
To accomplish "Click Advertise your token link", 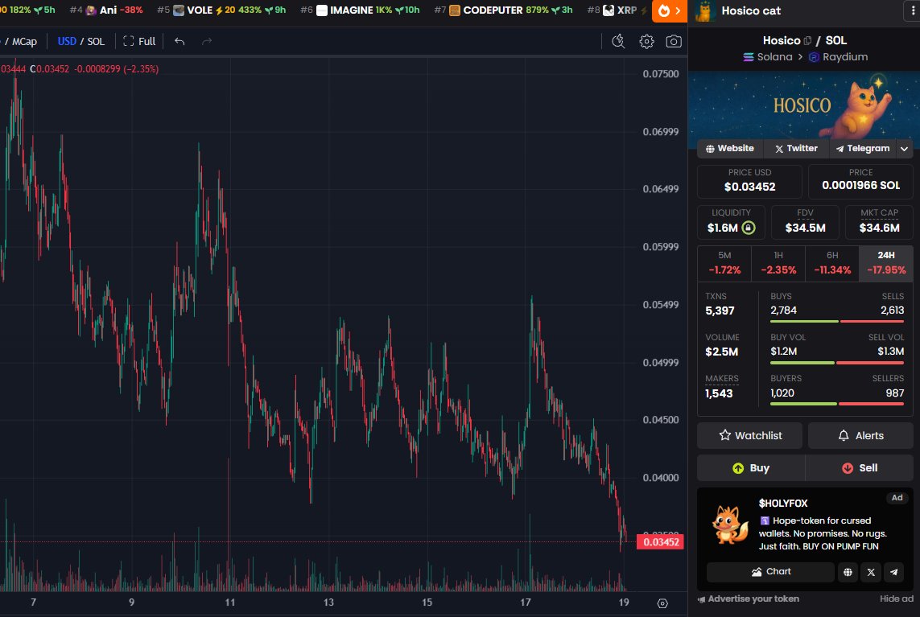I will coord(748,598).
